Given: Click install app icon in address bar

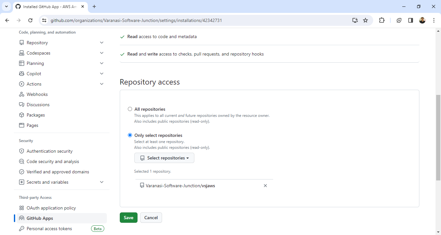Looking at the screenshot, I should (x=355, y=20).
